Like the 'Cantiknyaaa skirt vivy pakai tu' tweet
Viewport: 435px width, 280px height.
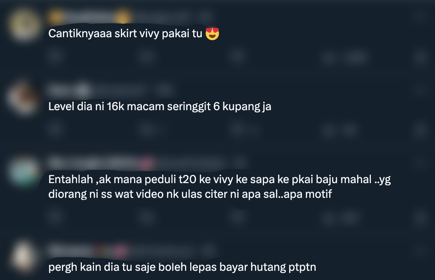(238, 56)
